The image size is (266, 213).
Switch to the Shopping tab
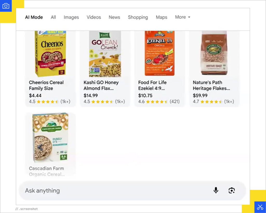[138, 17]
